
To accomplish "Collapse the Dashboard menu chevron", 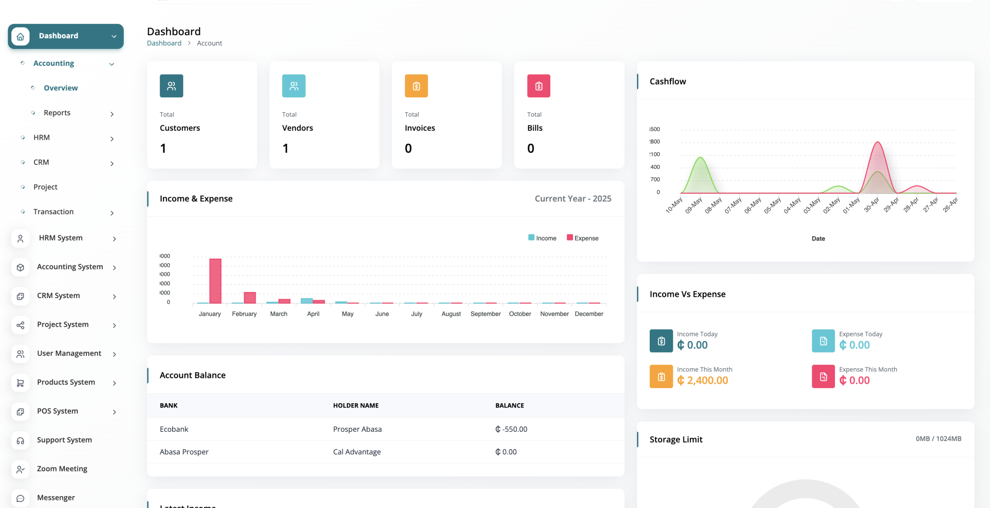I will pos(114,36).
